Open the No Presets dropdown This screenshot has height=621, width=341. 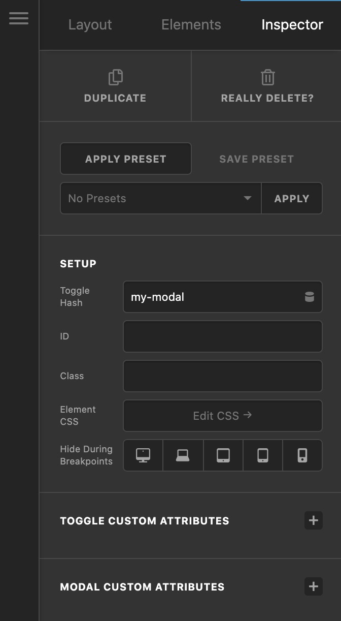tap(161, 198)
